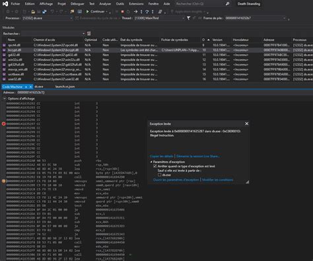Click the current instruction marker at vmovups line
Screen dimensions: 313x261
click(x=4, y=181)
